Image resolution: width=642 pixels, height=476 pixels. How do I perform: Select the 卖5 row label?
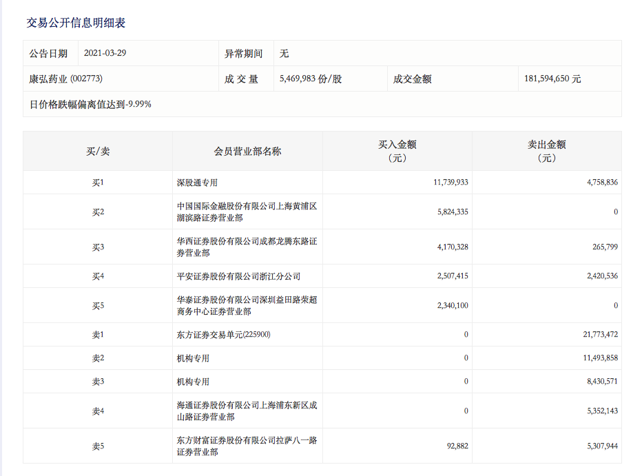click(x=98, y=446)
